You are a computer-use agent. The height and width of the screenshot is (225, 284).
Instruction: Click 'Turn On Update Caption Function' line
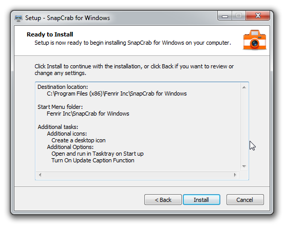[x=93, y=160]
